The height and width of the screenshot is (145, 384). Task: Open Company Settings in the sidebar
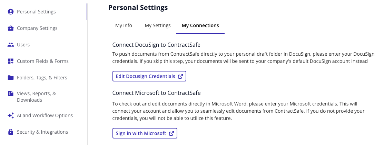pyautogui.click(x=37, y=28)
